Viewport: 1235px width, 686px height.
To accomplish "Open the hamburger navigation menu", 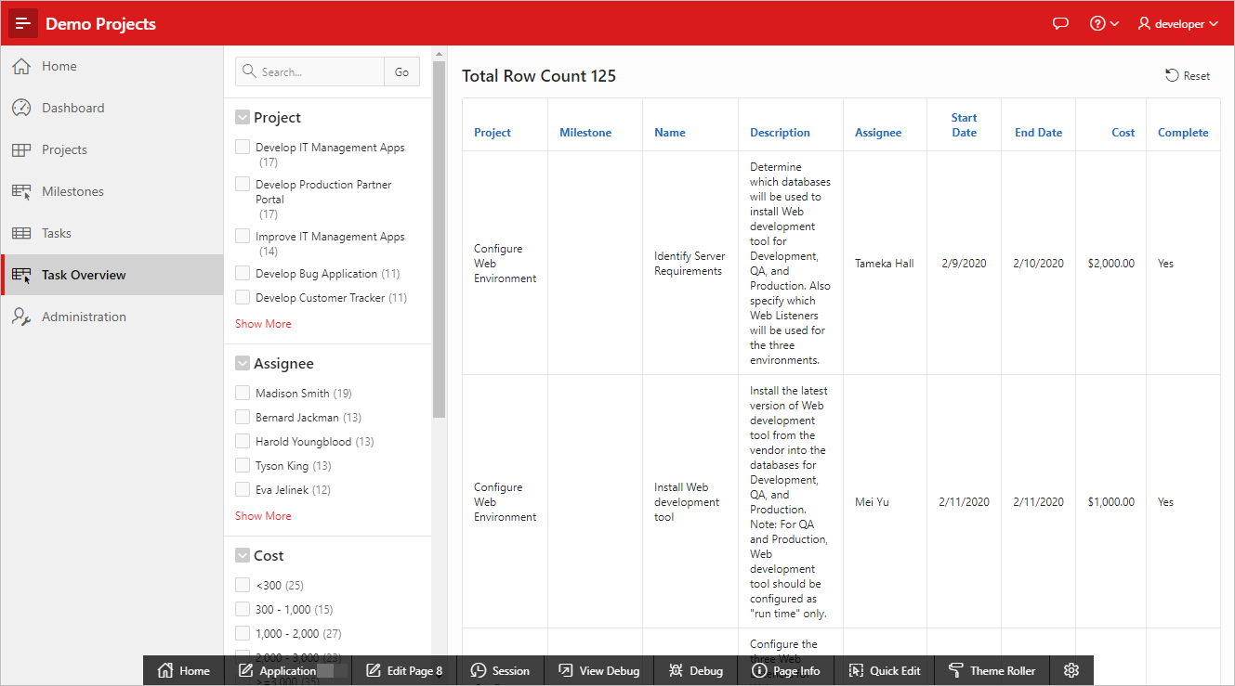I will (23, 22).
